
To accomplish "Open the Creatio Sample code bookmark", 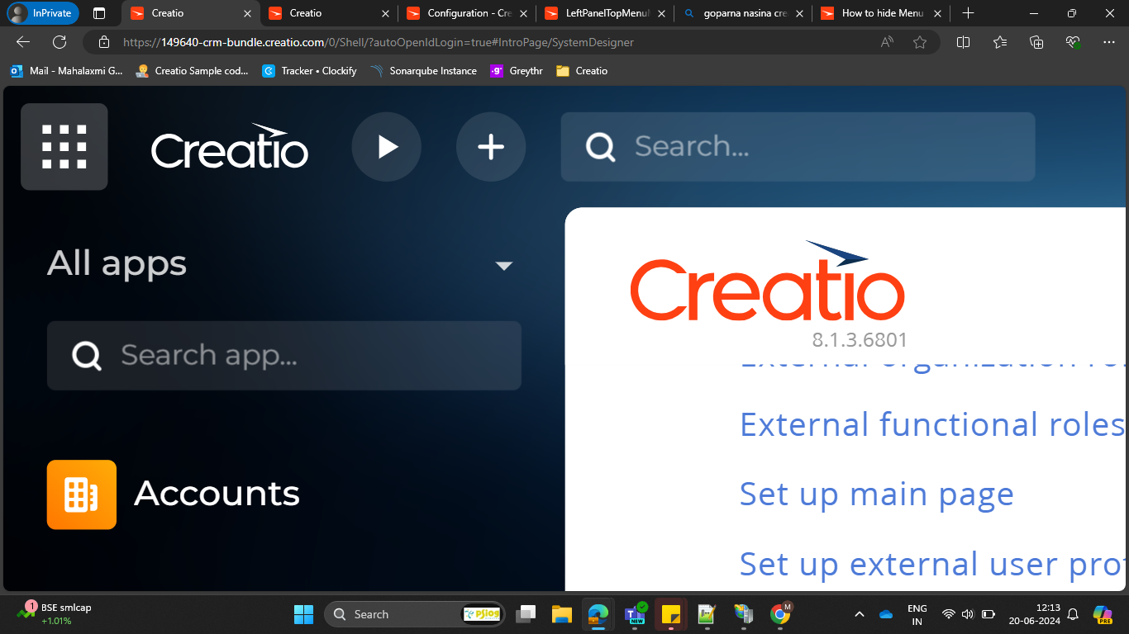I will pos(193,71).
